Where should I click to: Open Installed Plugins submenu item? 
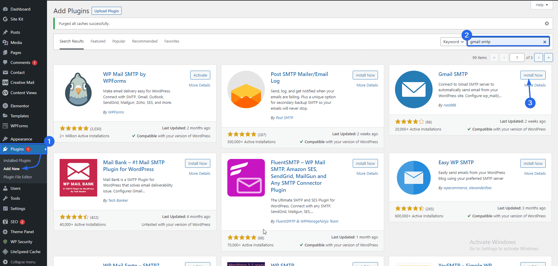coord(17,160)
